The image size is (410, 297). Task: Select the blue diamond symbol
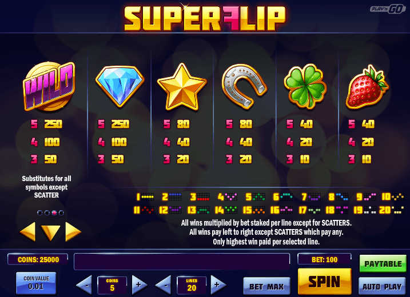[x=120, y=86]
